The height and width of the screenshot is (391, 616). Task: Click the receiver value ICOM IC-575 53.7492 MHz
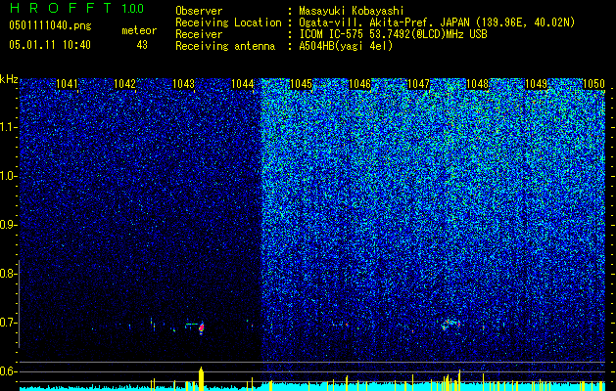[x=393, y=34]
